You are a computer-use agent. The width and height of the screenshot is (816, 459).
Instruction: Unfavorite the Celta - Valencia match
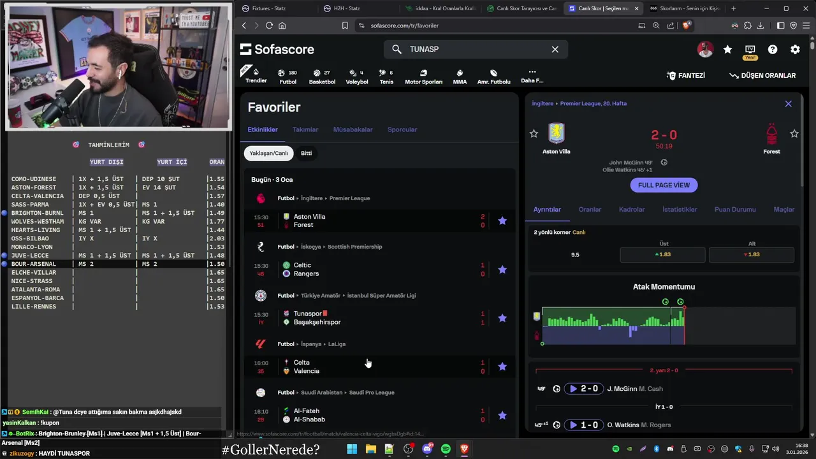[x=502, y=367]
